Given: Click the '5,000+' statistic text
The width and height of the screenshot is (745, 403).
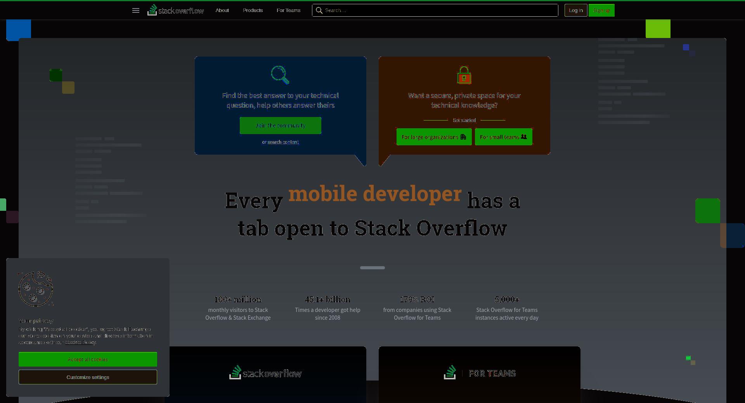Looking at the screenshot, I should (507, 300).
